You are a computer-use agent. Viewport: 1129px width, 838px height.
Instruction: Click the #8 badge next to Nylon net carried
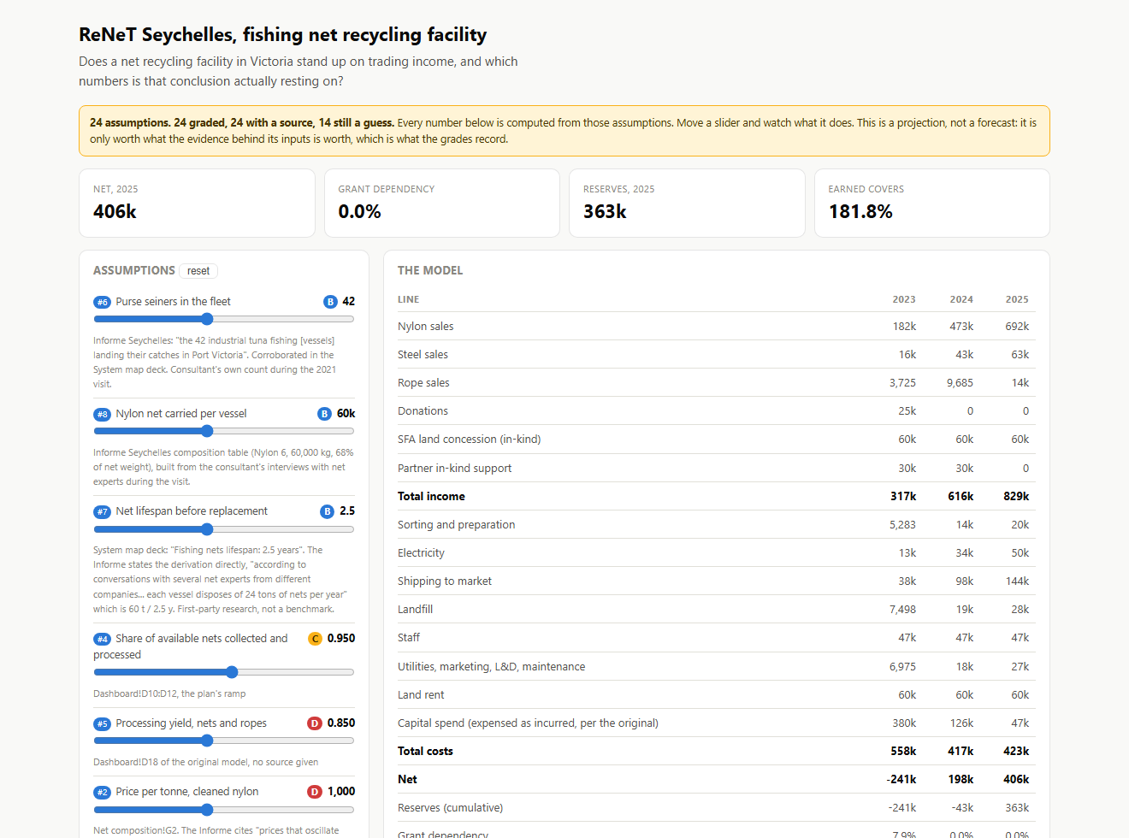click(102, 414)
